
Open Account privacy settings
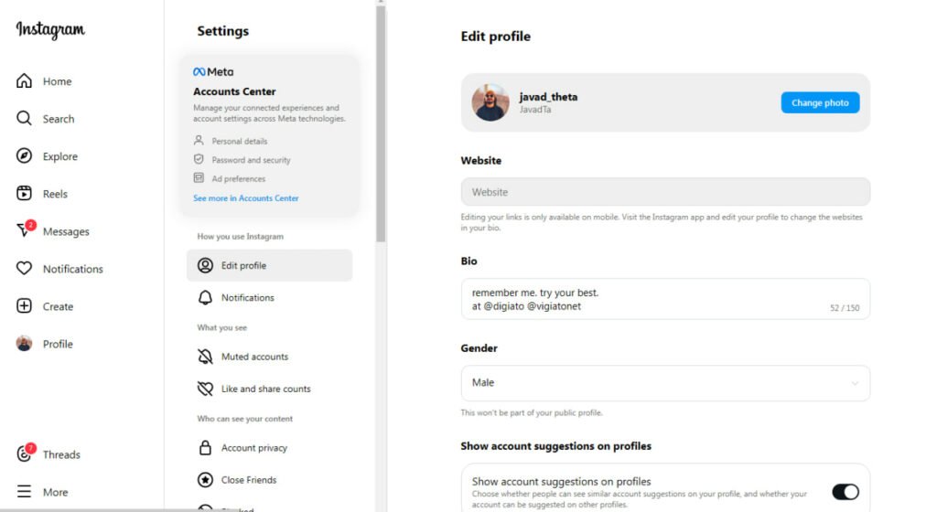pos(253,448)
